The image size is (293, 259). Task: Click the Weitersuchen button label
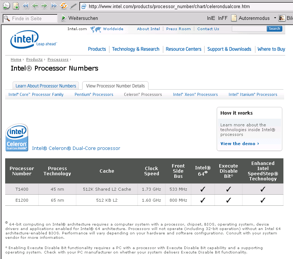(x=83, y=18)
